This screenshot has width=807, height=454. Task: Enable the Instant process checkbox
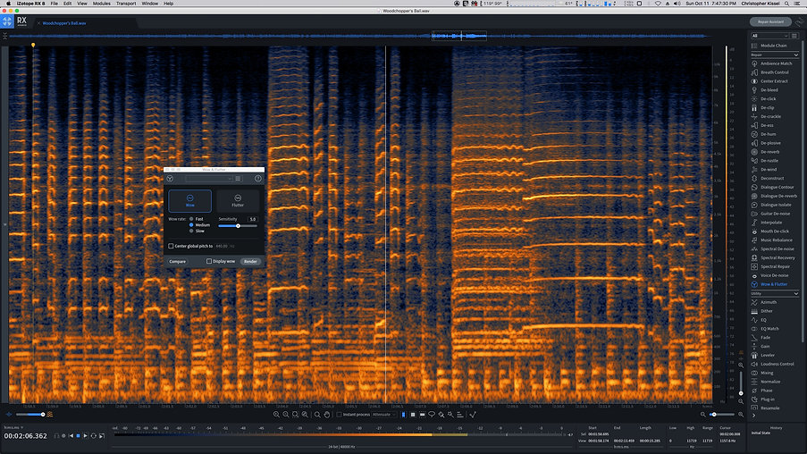[x=340, y=415]
